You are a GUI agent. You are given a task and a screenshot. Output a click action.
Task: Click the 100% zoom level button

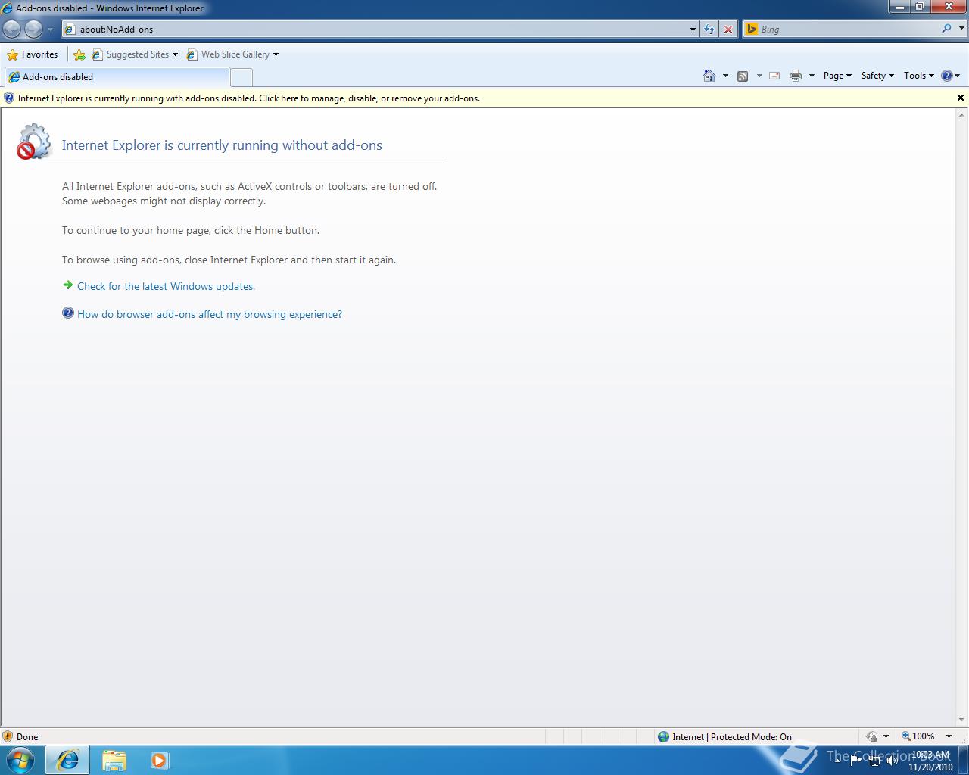coord(918,736)
